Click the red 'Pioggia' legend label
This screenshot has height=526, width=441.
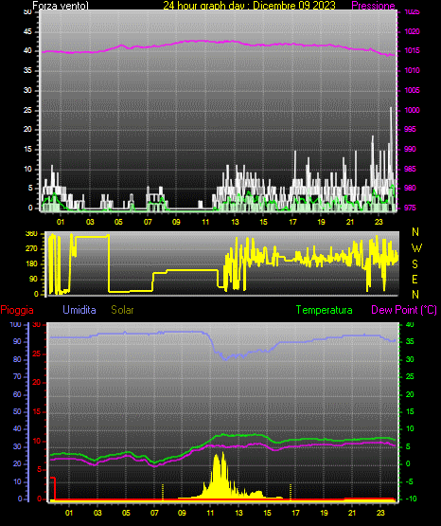(17, 310)
